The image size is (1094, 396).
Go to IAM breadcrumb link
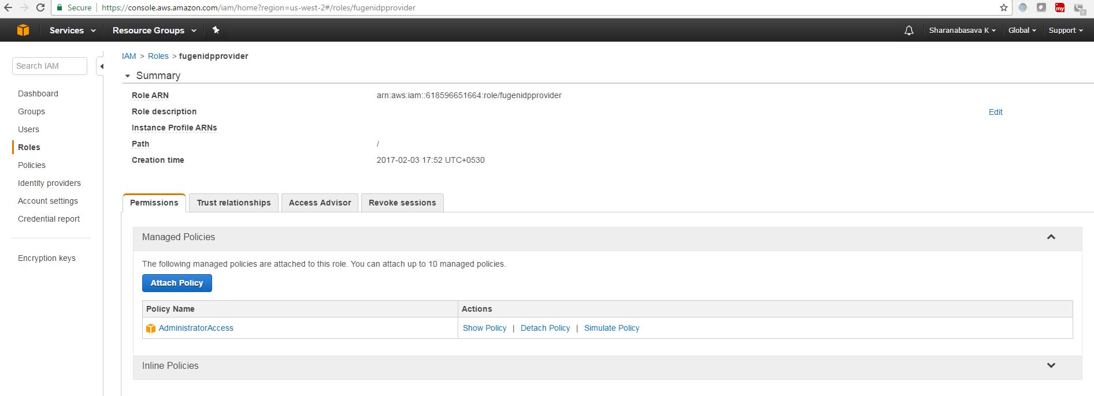coord(129,56)
